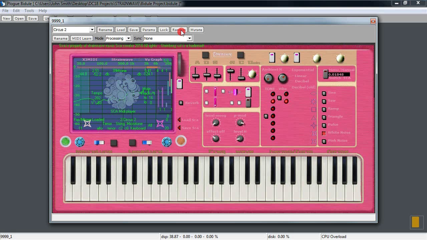Click the bottom red LED in the TONE column
The width and height of the screenshot is (427, 240).
[x=273, y=138]
